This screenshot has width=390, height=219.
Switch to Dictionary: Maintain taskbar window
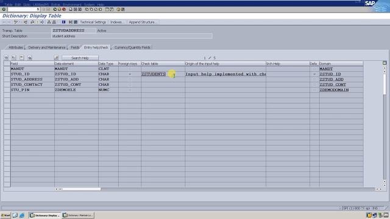pyautogui.click(x=78, y=215)
